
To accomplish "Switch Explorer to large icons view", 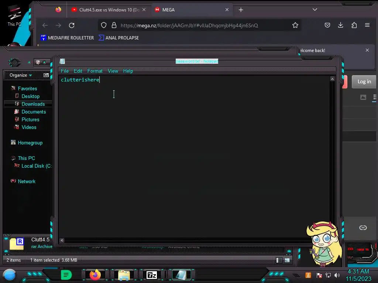I will coord(287,260).
